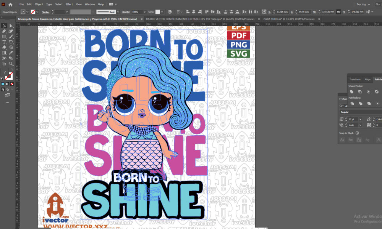
Task: Select the Curvature tool
Action: [11, 31]
